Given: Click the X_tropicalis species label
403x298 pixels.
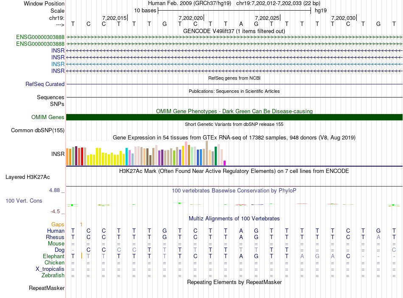Looking at the screenshot, I should coord(50,269).
